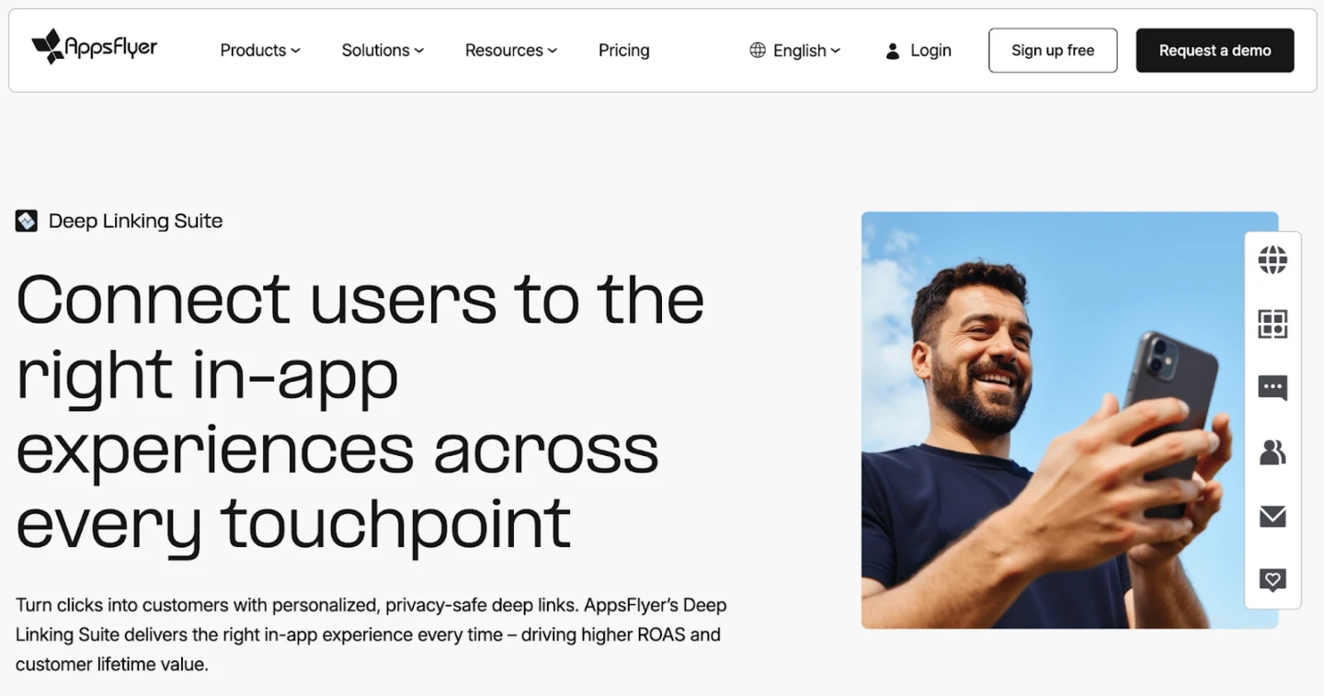Viewport: 1324px width, 696px height.
Task: Click the Sign up free button
Action: coord(1053,51)
